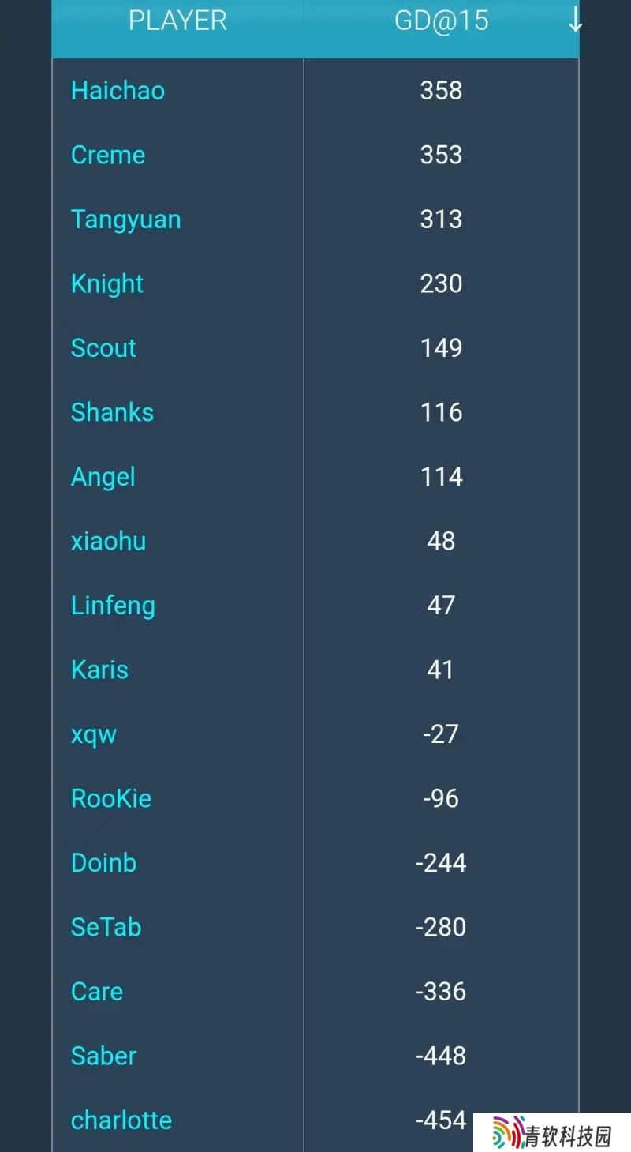The width and height of the screenshot is (631, 1152).
Task: Click the watermark logo icon
Action: click(509, 1133)
